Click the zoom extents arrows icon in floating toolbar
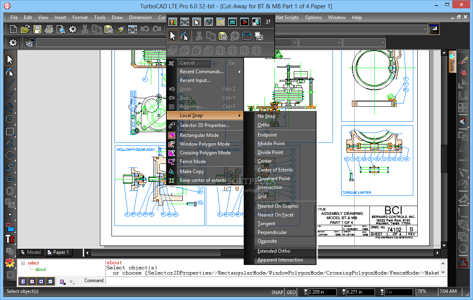This screenshot has width=473, height=300. coord(247,36)
